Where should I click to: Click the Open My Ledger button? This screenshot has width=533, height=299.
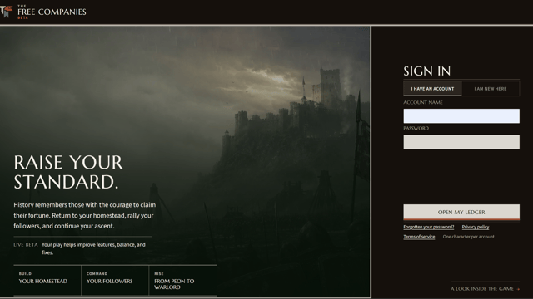[461, 213]
